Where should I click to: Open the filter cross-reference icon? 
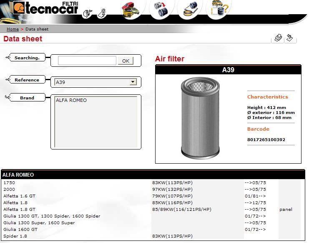161,9
